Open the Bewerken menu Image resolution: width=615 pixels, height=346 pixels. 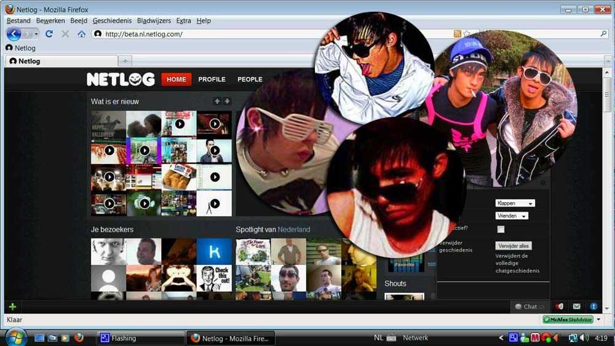point(50,21)
